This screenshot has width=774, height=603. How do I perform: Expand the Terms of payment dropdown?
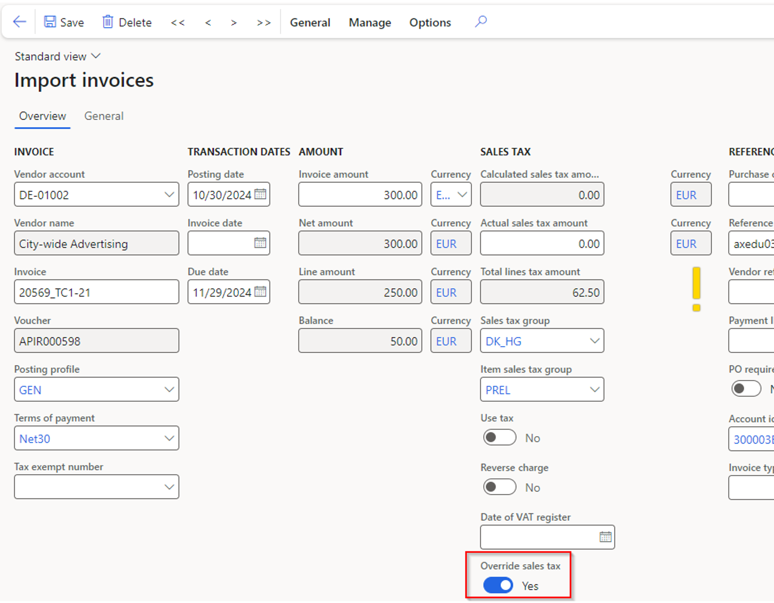[169, 438]
